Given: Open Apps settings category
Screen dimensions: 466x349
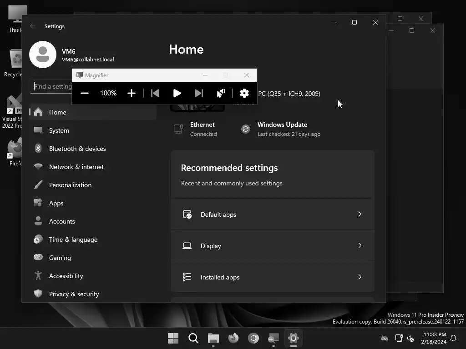Looking at the screenshot, I should point(93,203).
